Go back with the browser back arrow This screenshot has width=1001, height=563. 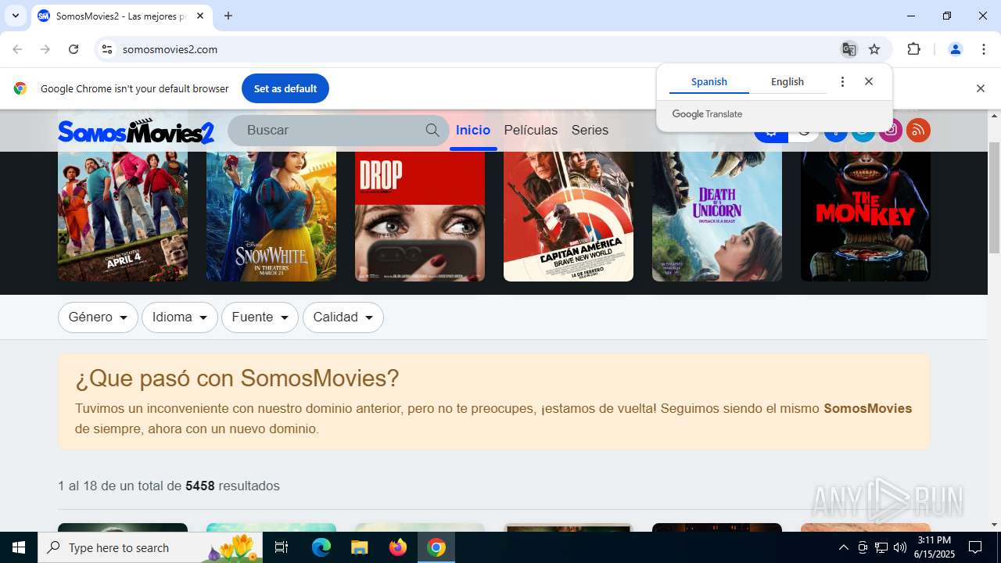pyautogui.click(x=17, y=49)
